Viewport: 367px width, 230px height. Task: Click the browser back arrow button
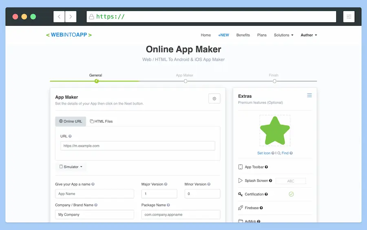point(59,17)
